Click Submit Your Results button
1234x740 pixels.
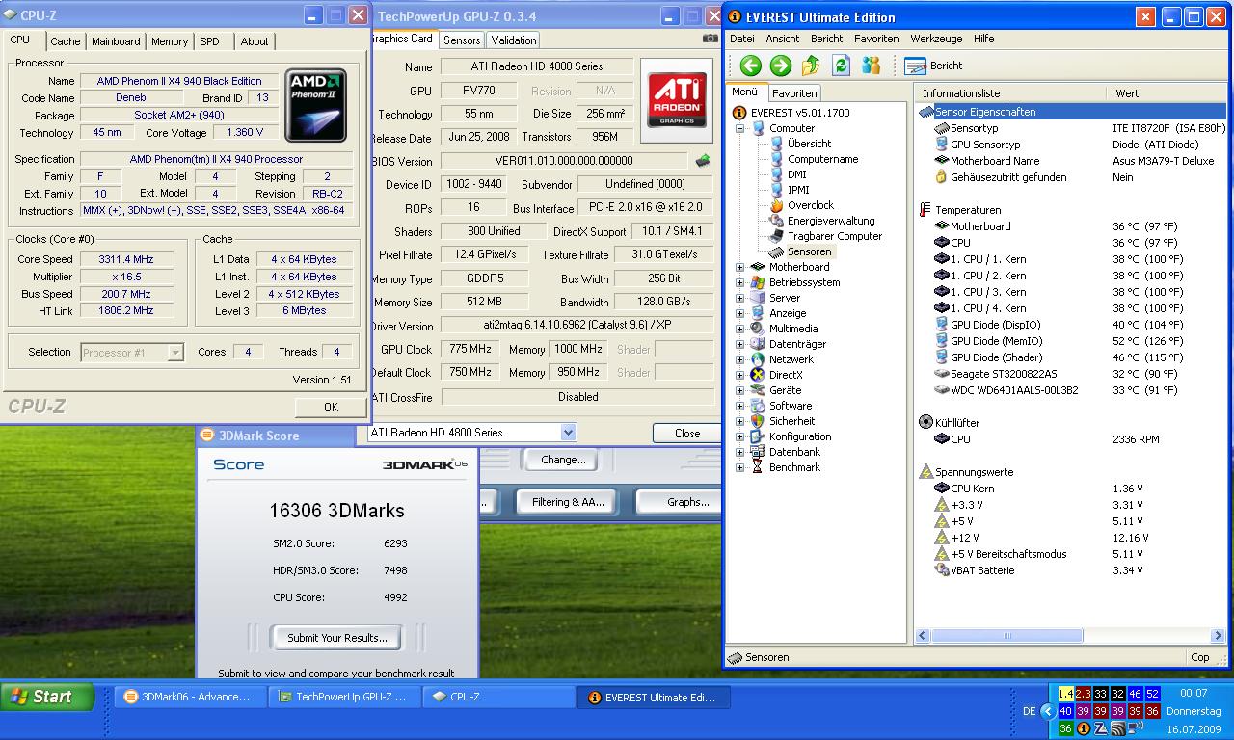pos(336,638)
